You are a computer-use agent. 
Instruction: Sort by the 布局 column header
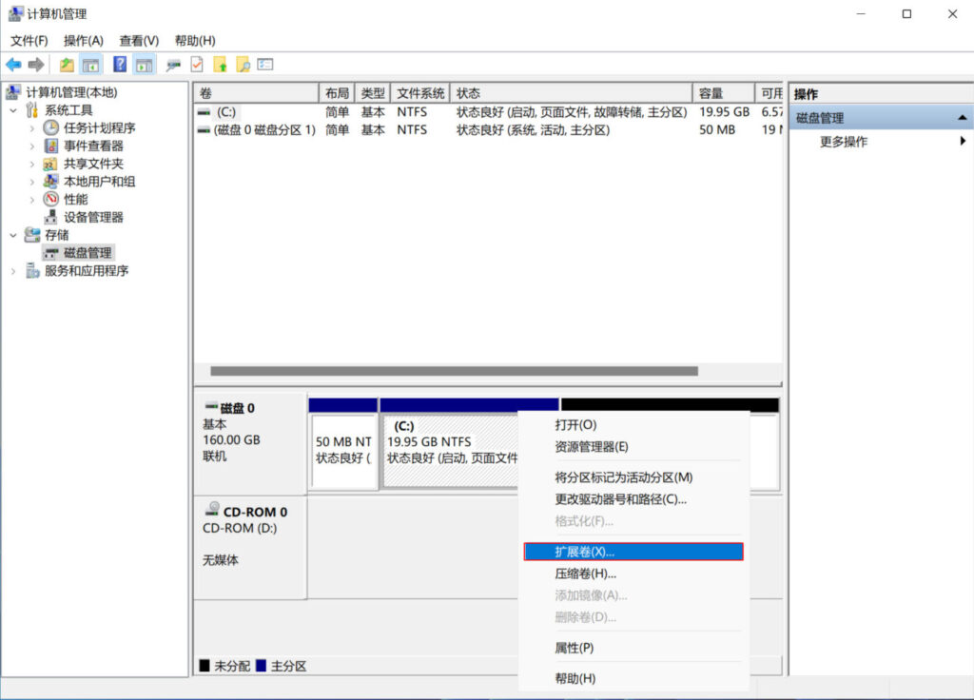point(337,93)
